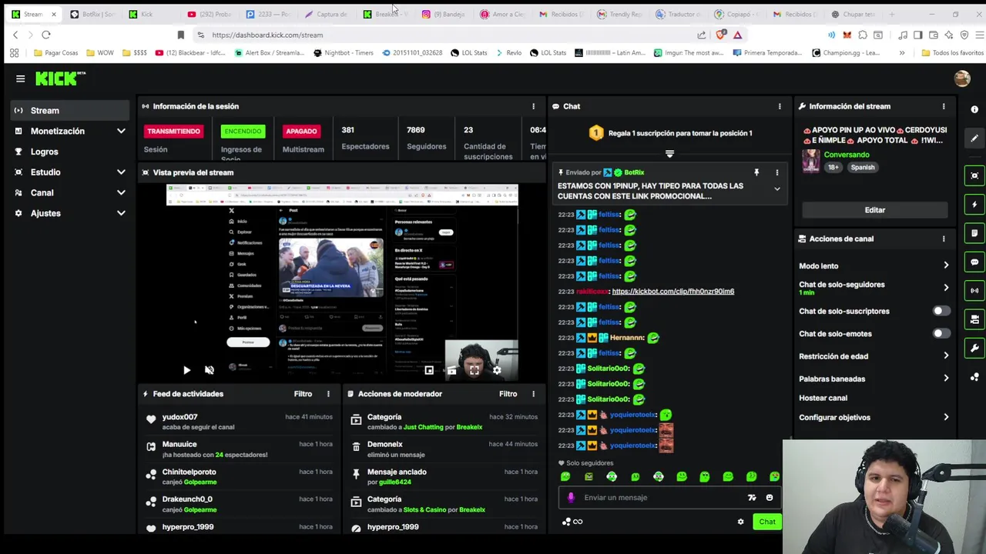Toggle broadcast session info icon in right sidebar
Image resolution: width=986 pixels, height=554 pixels.
(x=974, y=291)
